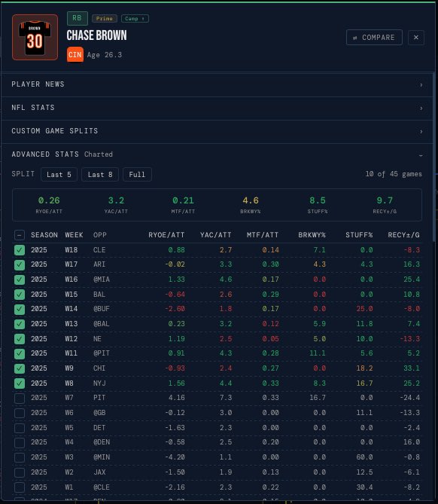Open the Compare button
This screenshot has height=504, width=438.
point(374,37)
